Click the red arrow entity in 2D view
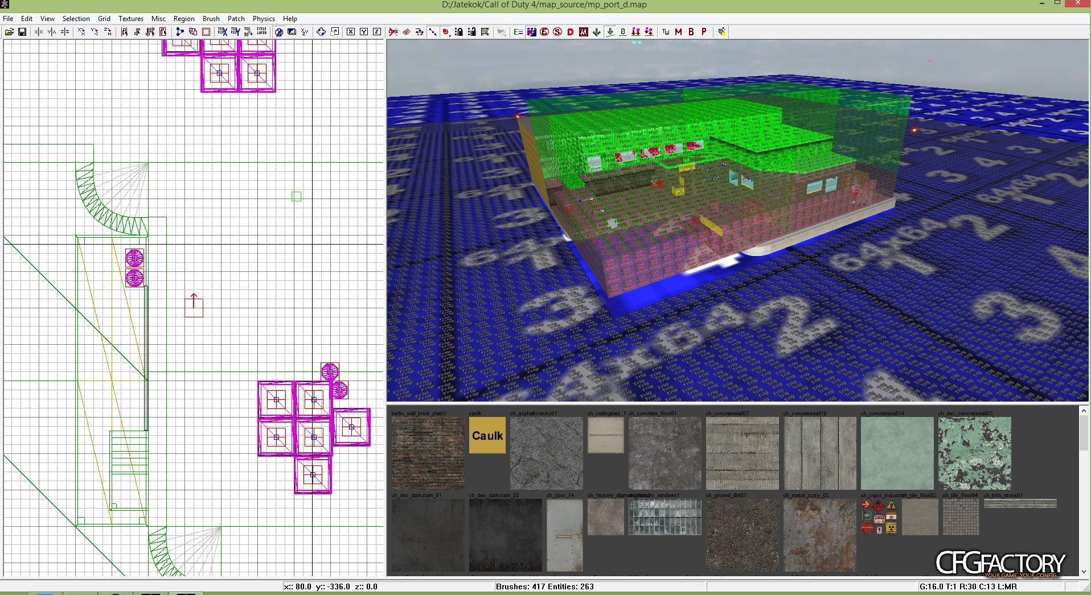The image size is (1091, 595). [194, 305]
